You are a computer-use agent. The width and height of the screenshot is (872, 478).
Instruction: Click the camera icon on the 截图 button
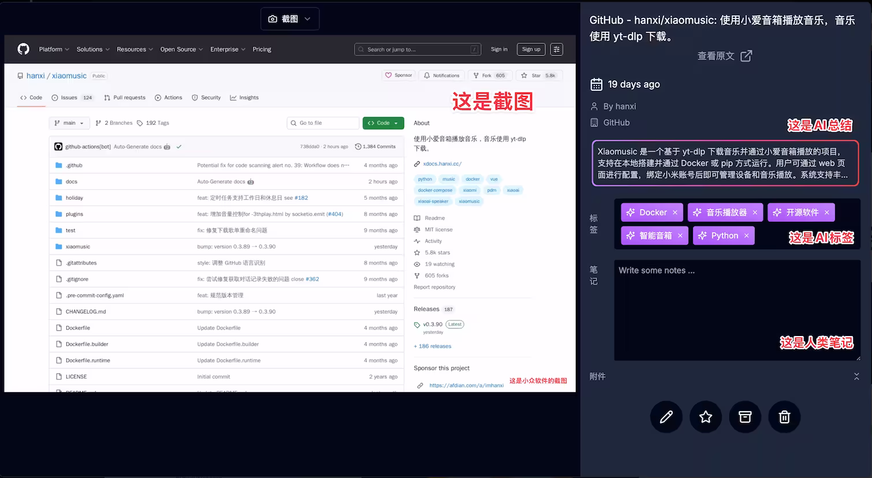[273, 18]
